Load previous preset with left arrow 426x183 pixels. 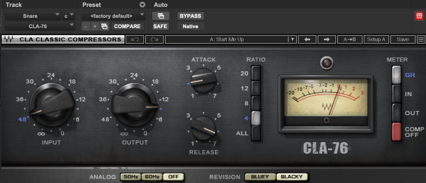pyautogui.click(x=307, y=39)
